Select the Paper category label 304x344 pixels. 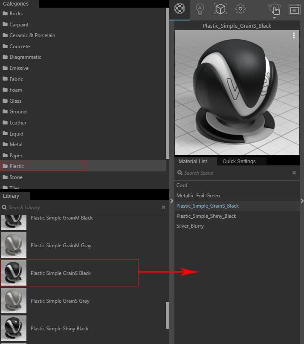(x=16, y=156)
